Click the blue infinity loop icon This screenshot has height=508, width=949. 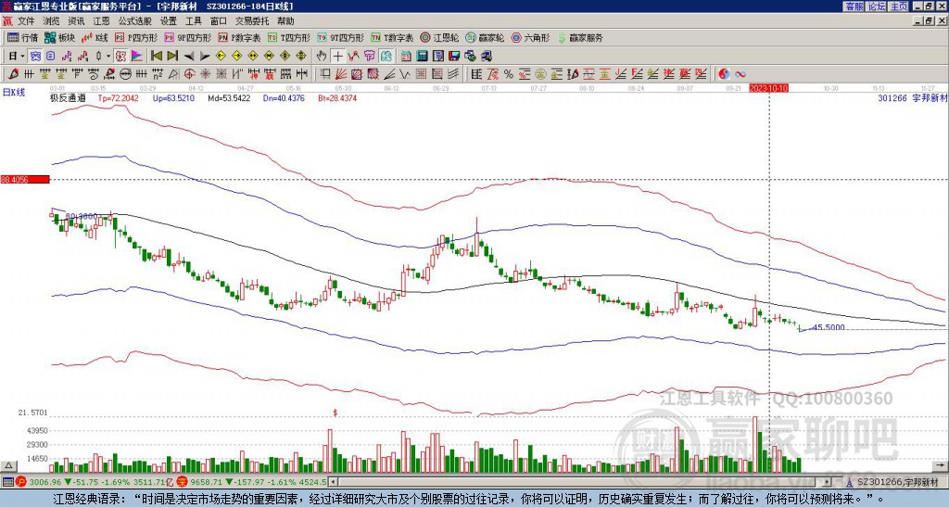pos(740,74)
